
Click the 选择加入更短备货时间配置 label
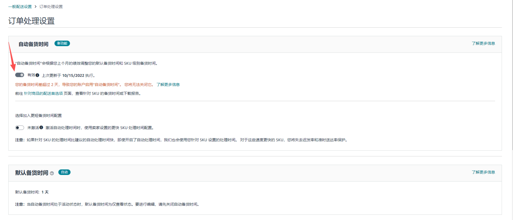click(x=38, y=116)
